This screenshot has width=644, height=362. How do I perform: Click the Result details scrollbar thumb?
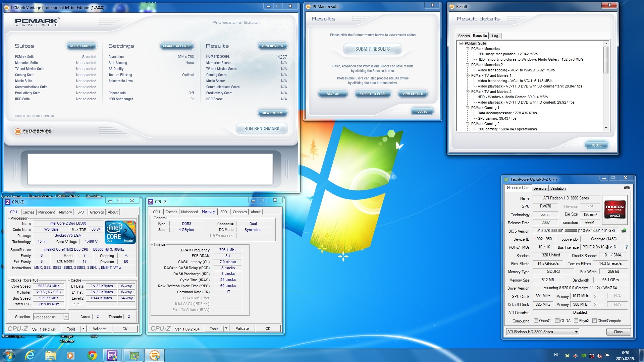[x=606, y=60]
